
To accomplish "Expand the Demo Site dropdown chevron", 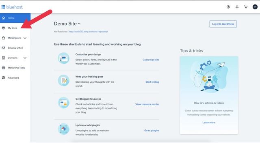I will tap(79, 24).
